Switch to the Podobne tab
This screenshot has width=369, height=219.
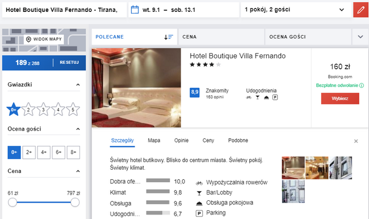(x=238, y=141)
